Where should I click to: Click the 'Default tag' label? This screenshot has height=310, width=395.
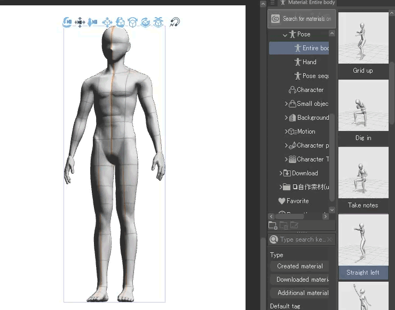click(285, 306)
